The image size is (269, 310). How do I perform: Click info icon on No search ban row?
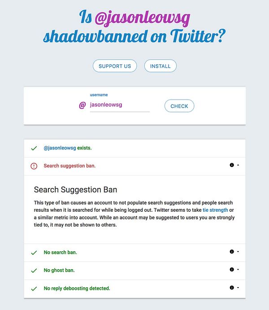pyautogui.click(x=232, y=252)
